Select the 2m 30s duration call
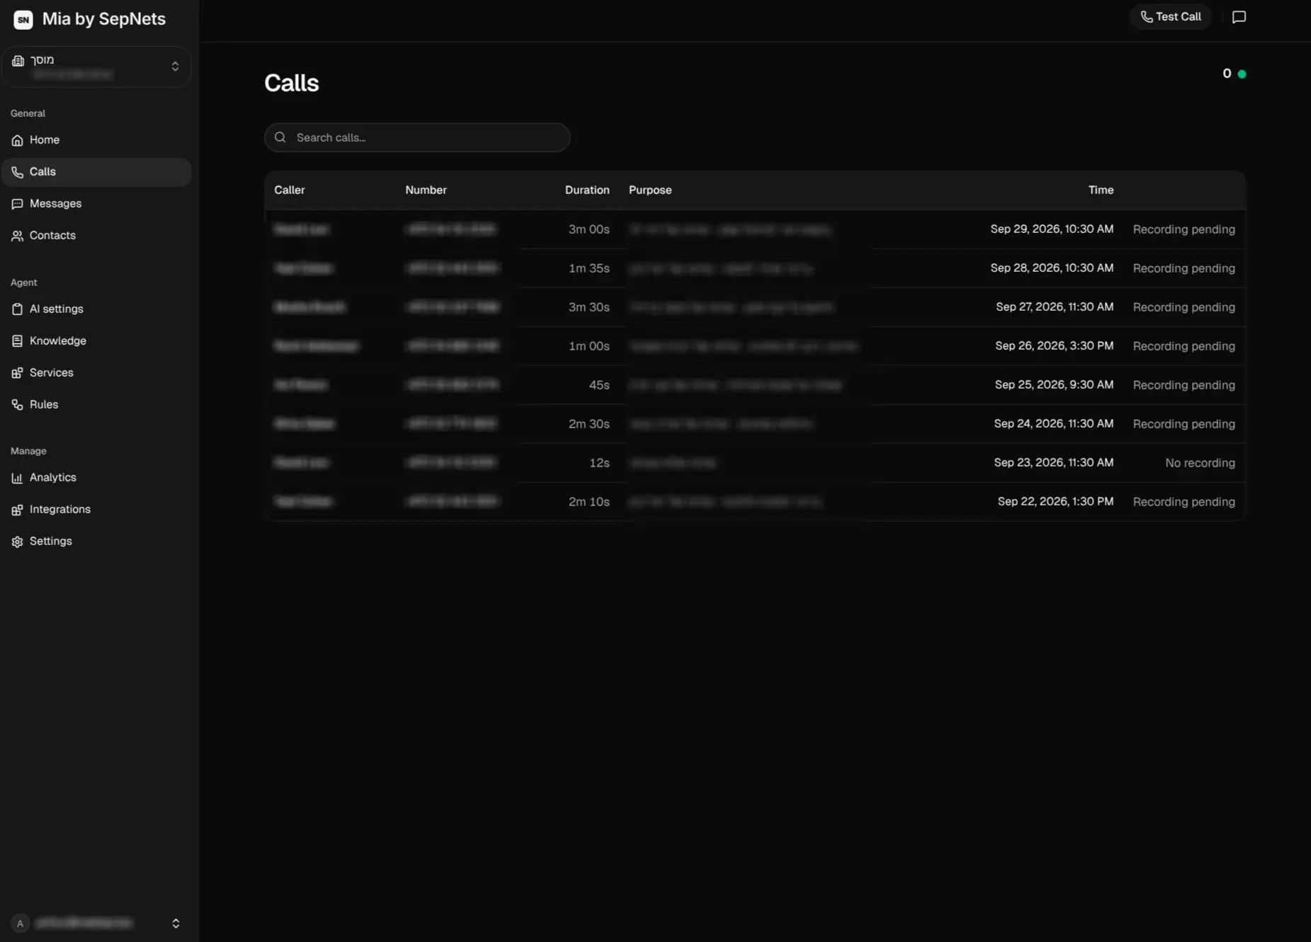This screenshot has height=942, width=1311. point(755,424)
